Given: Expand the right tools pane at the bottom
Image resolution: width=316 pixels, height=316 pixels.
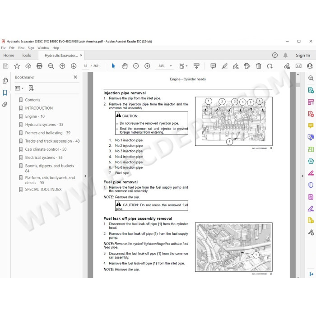Looking at the screenshot, I should pos(311,274).
